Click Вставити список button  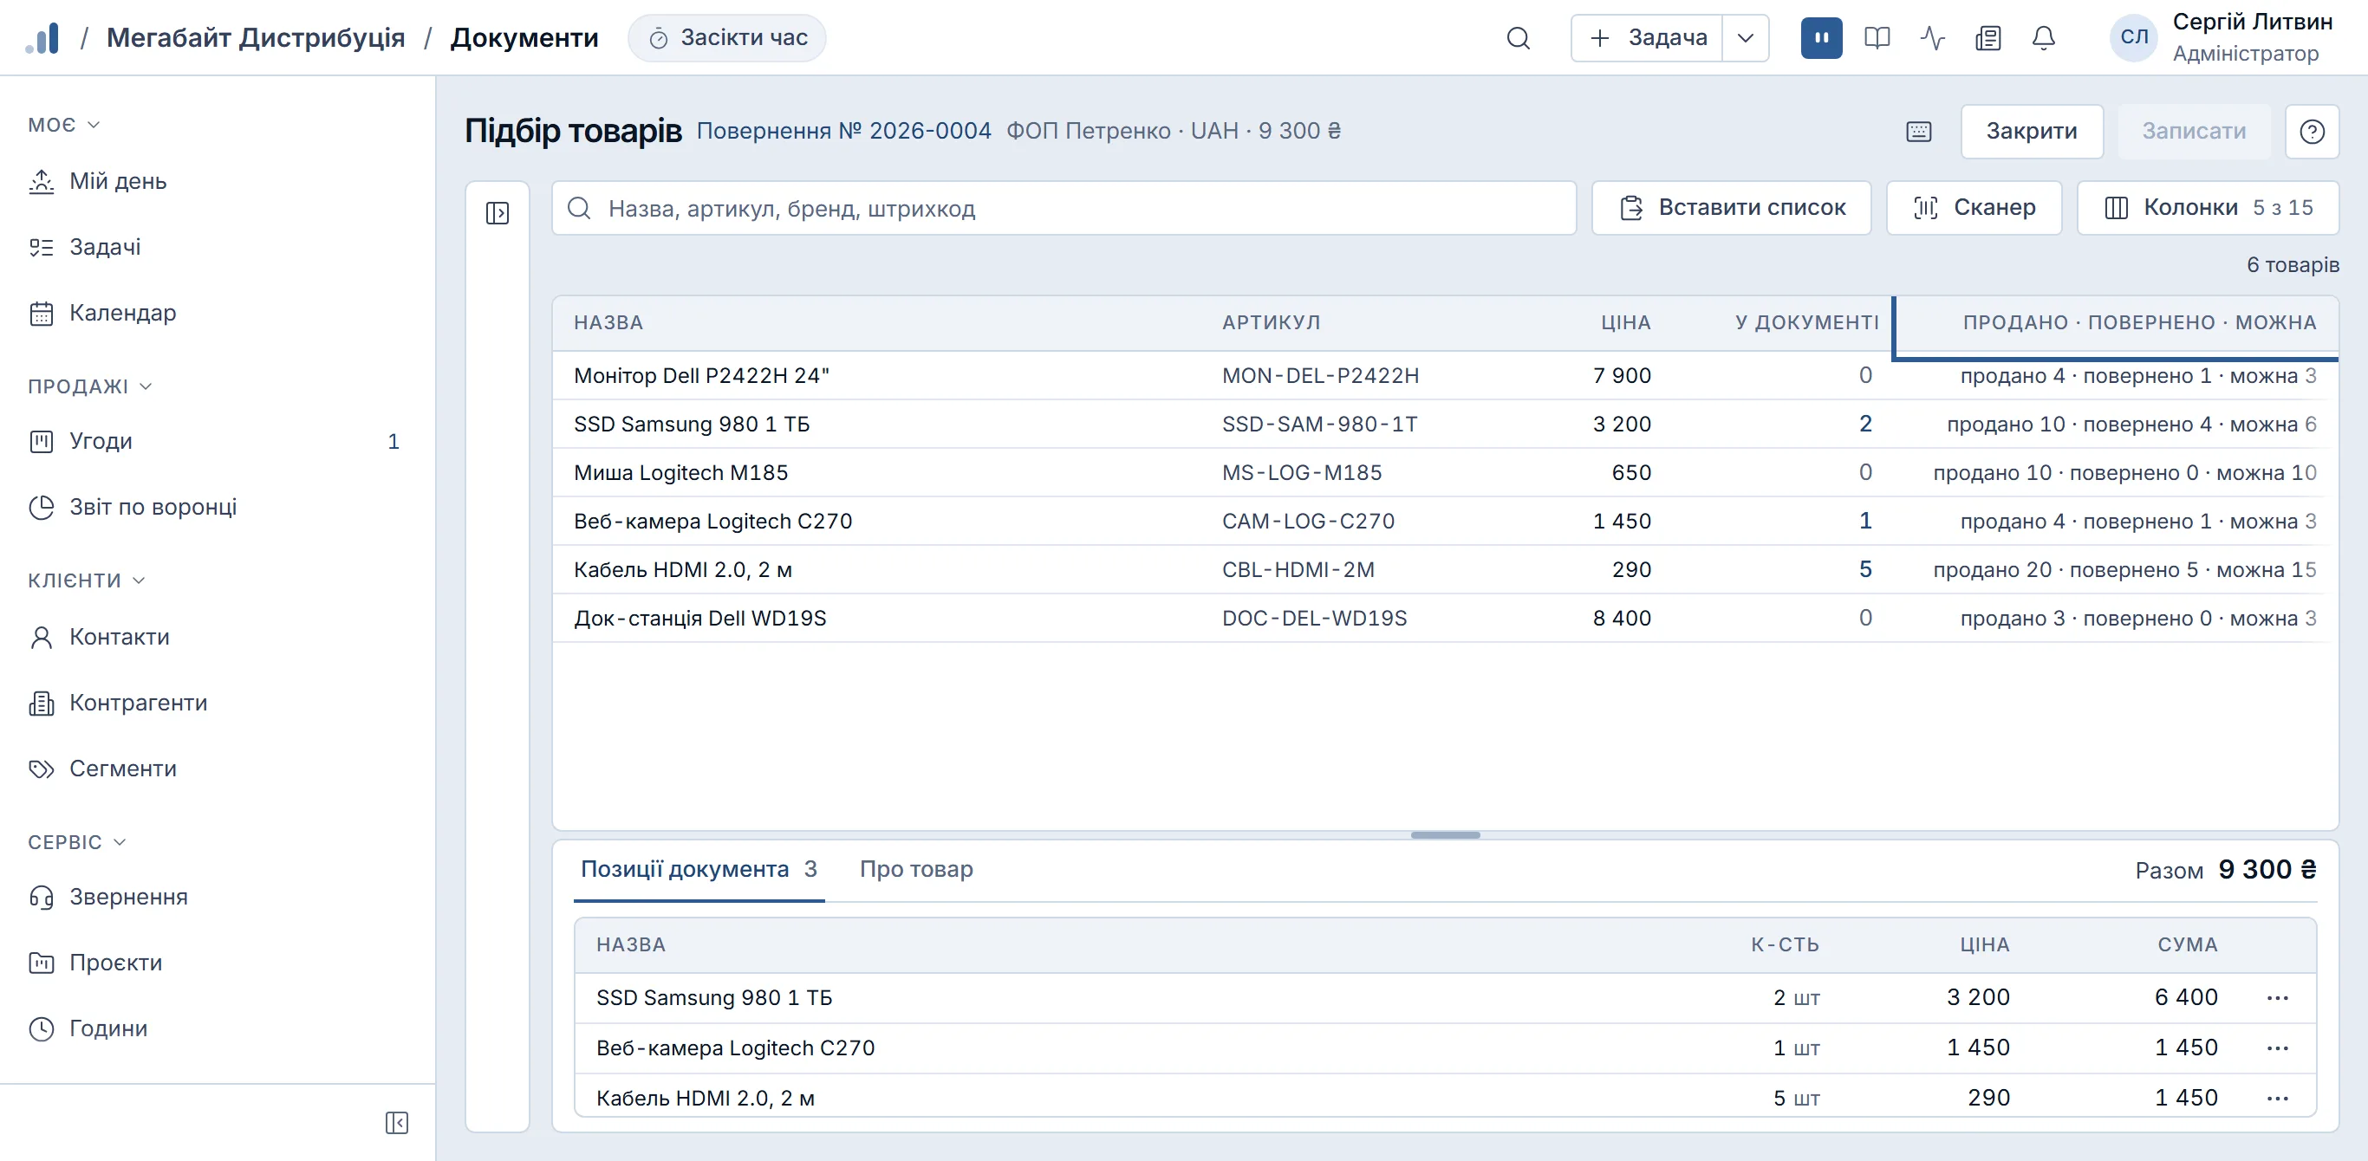1730,208
